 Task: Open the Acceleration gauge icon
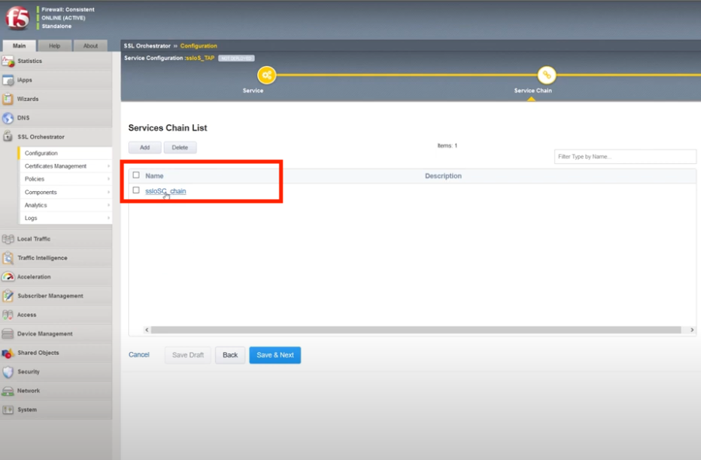8,277
